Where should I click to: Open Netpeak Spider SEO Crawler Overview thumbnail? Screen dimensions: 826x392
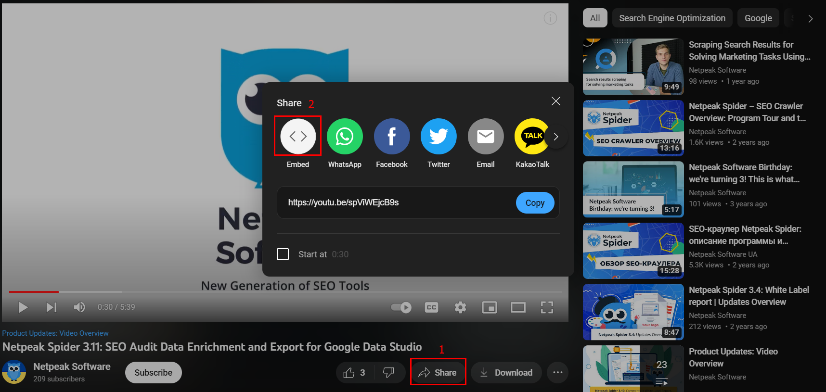pyautogui.click(x=633, y=128)
